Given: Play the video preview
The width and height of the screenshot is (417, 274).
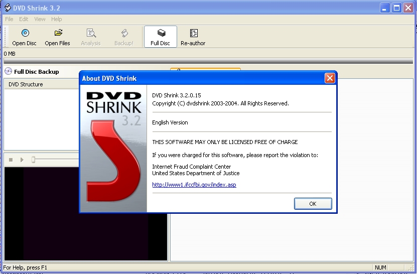Looking at the screenshot, I should pyautogui.click(x=22, y=160).
